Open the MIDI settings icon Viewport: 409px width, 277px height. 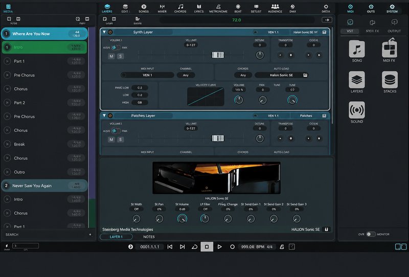[x=350, y=8]
